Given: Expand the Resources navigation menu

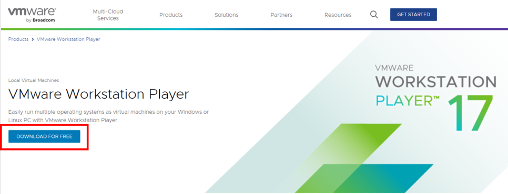Looking at the screenshot, I should click(x=338, y=15).
